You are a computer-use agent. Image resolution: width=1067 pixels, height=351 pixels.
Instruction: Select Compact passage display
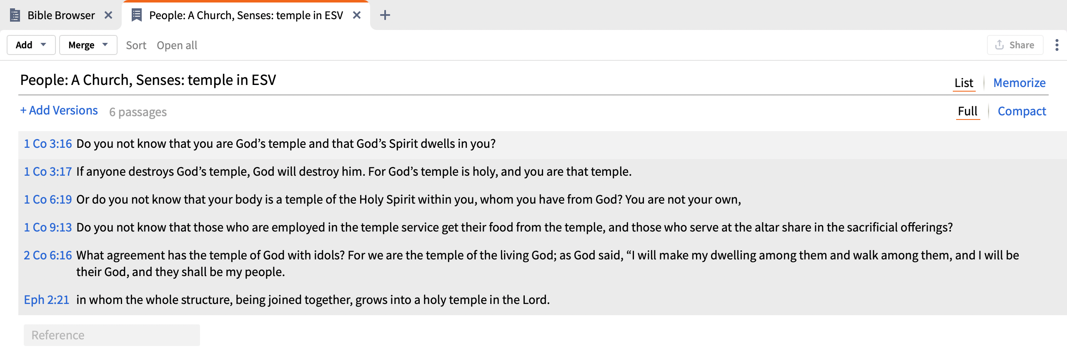pos(1022,111)
